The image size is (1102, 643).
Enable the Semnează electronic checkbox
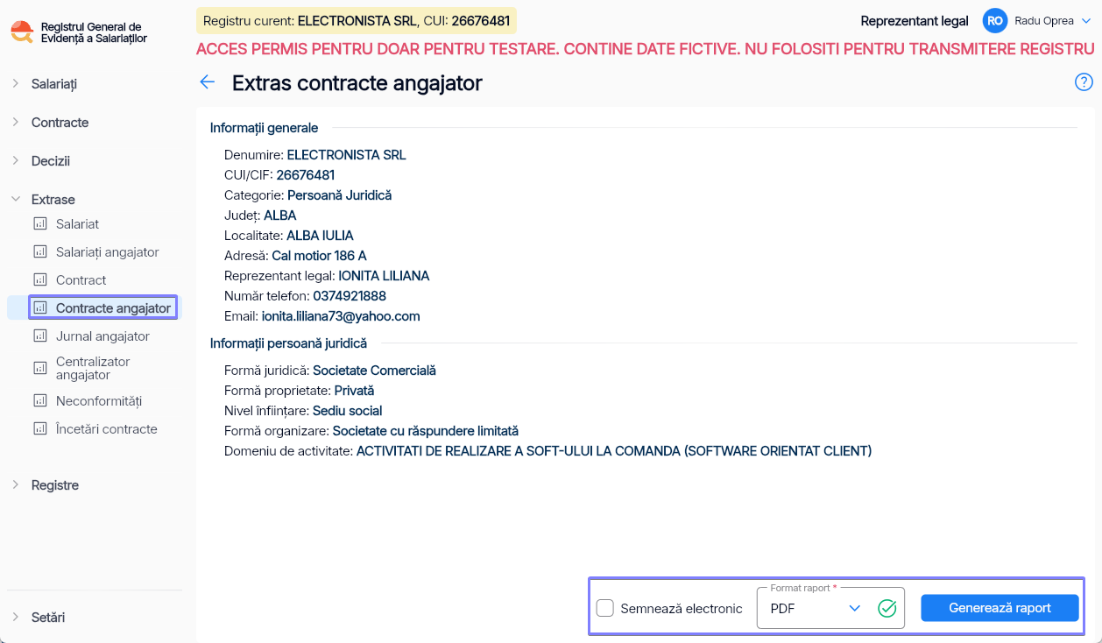tap(604, 608)
